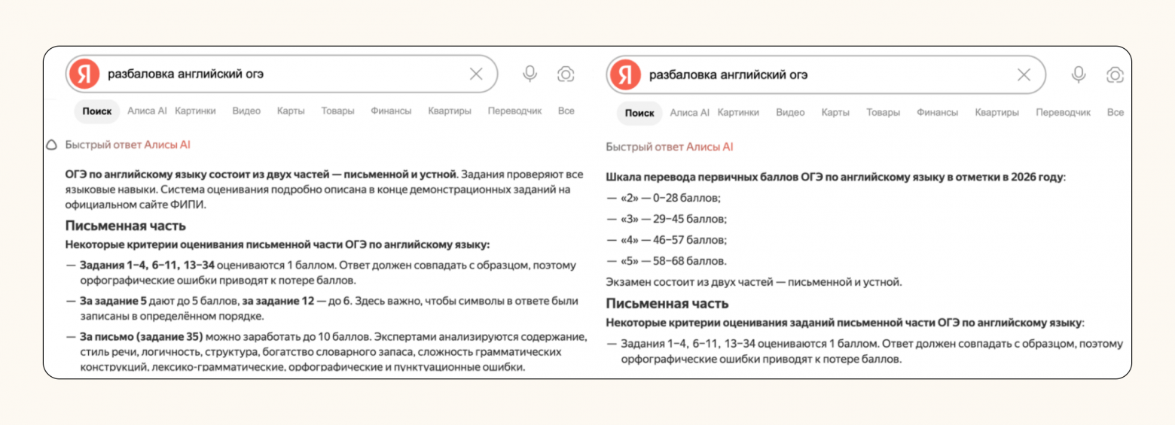Open image camera search in the left panel
The image size is (1175, 425).
click(566, 74)
